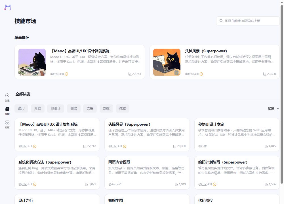Open the 创造 sidebar icon
The width and height of the screenshot is (284, 204).
[x=7, y=97]
